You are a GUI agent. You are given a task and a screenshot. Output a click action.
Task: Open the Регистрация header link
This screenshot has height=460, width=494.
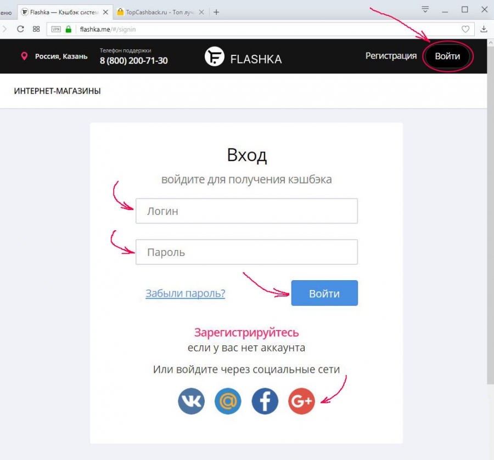pyautogui.click(x=391, y=56)
